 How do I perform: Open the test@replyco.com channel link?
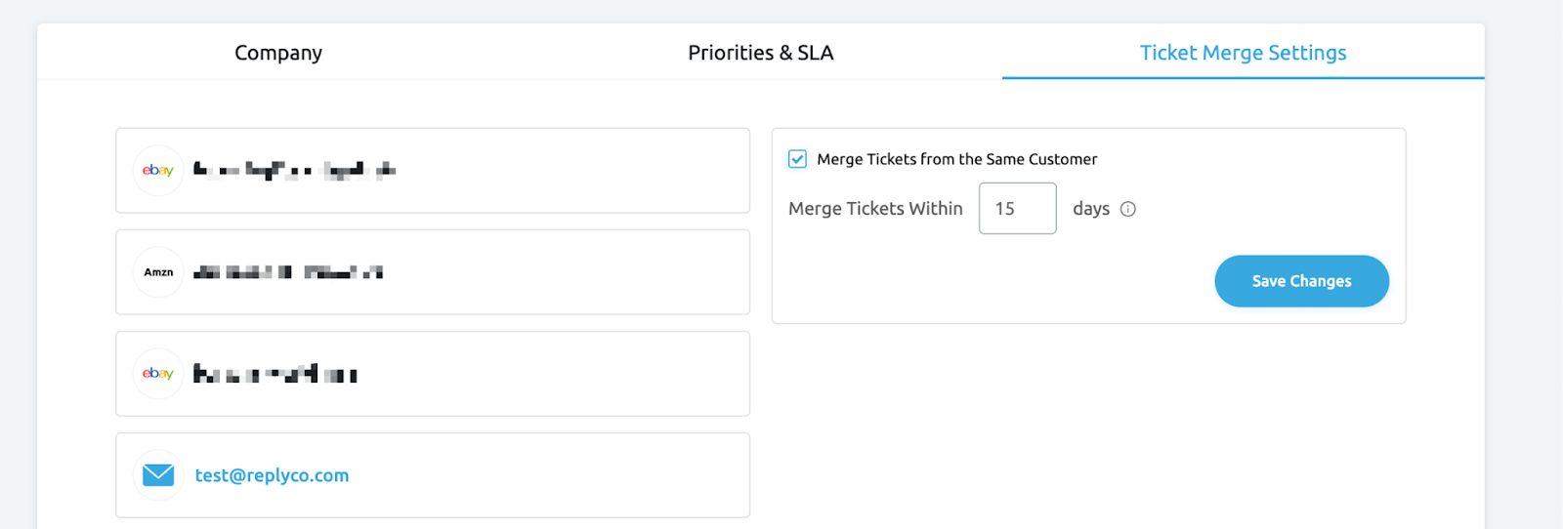pyautogui.click(x=272, y=475)
